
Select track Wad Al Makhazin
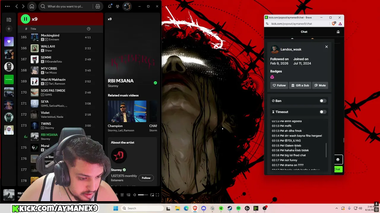[61, 81]
